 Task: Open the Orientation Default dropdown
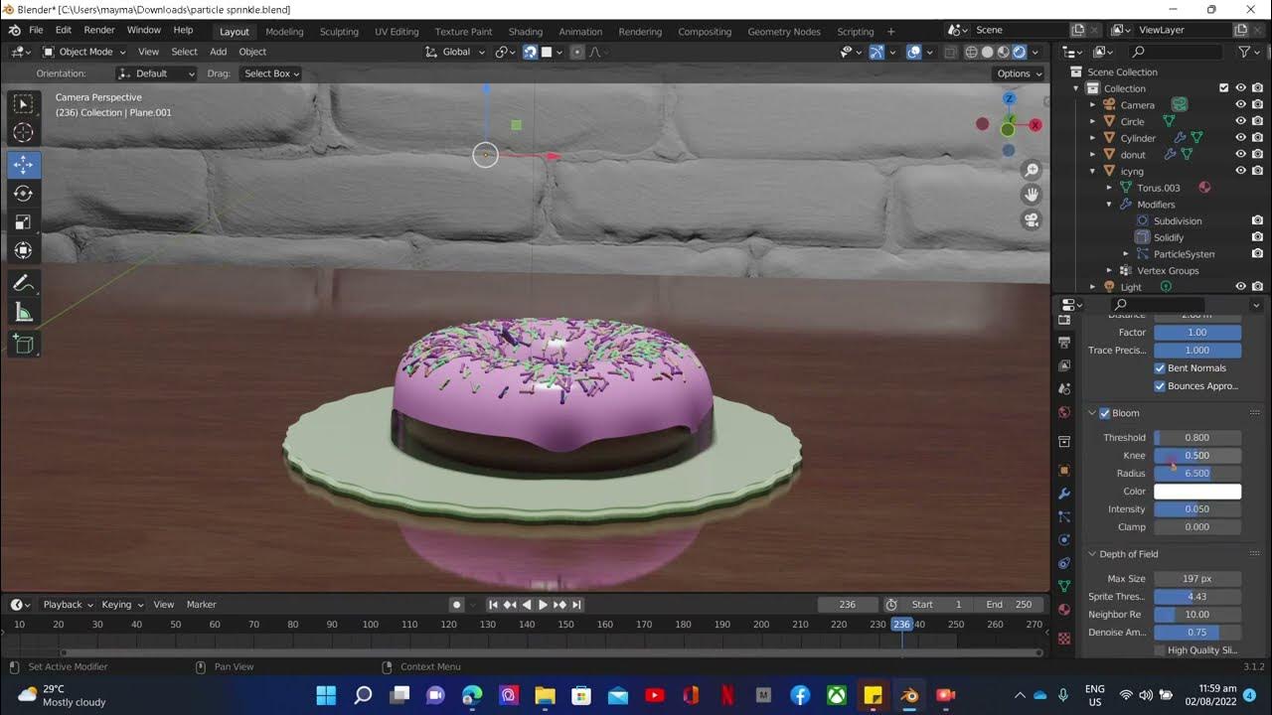click(157, 73)
